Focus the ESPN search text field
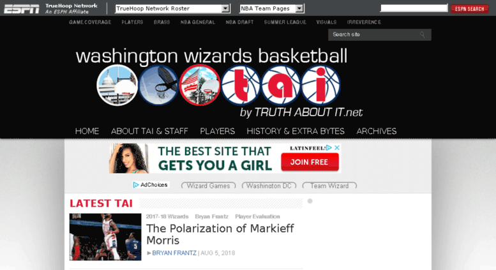Screen dimensions: 496x270 [414, 8]
